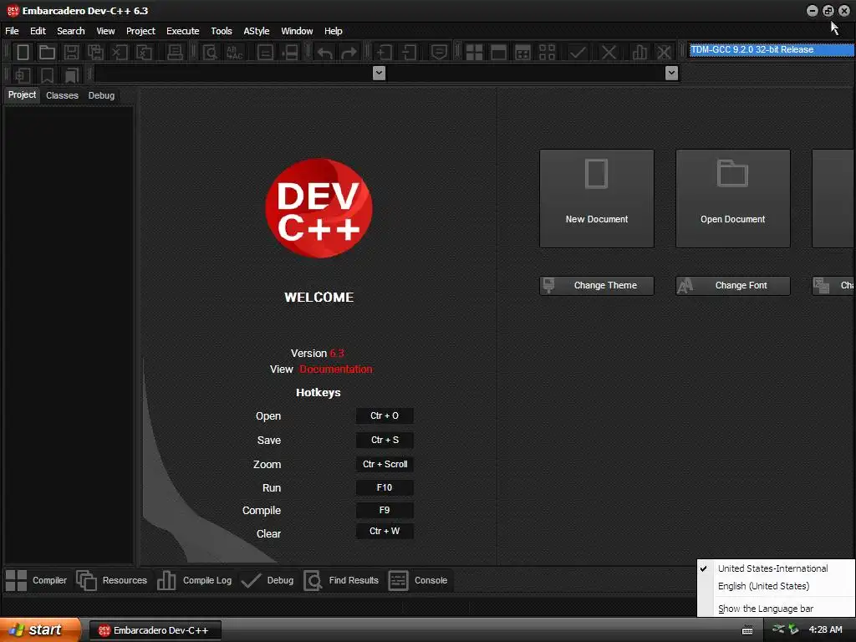Click the Change Font letters icon
The image size is (856, 642).
[685, 285]
